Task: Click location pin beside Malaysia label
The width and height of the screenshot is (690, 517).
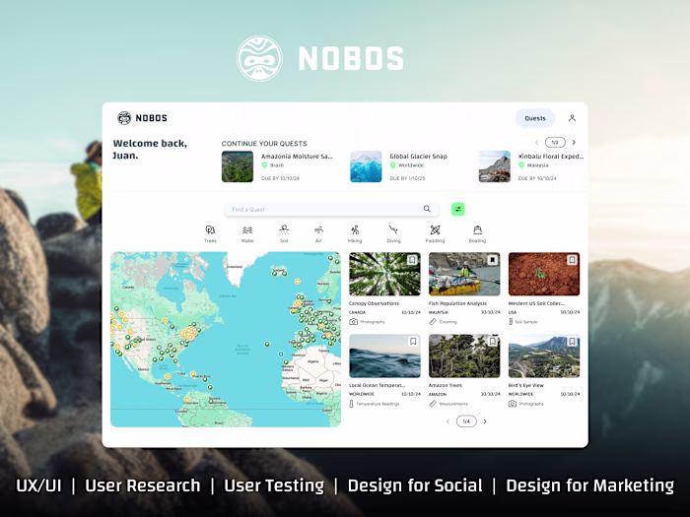Action: pos(521,165)
